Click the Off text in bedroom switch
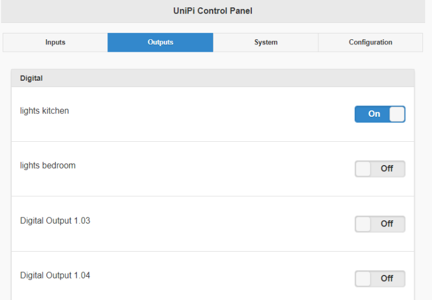 click(387, 169)
